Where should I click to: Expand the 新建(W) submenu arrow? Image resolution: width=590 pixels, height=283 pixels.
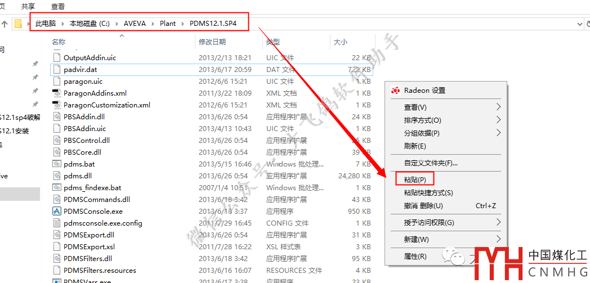coord(498,240)
